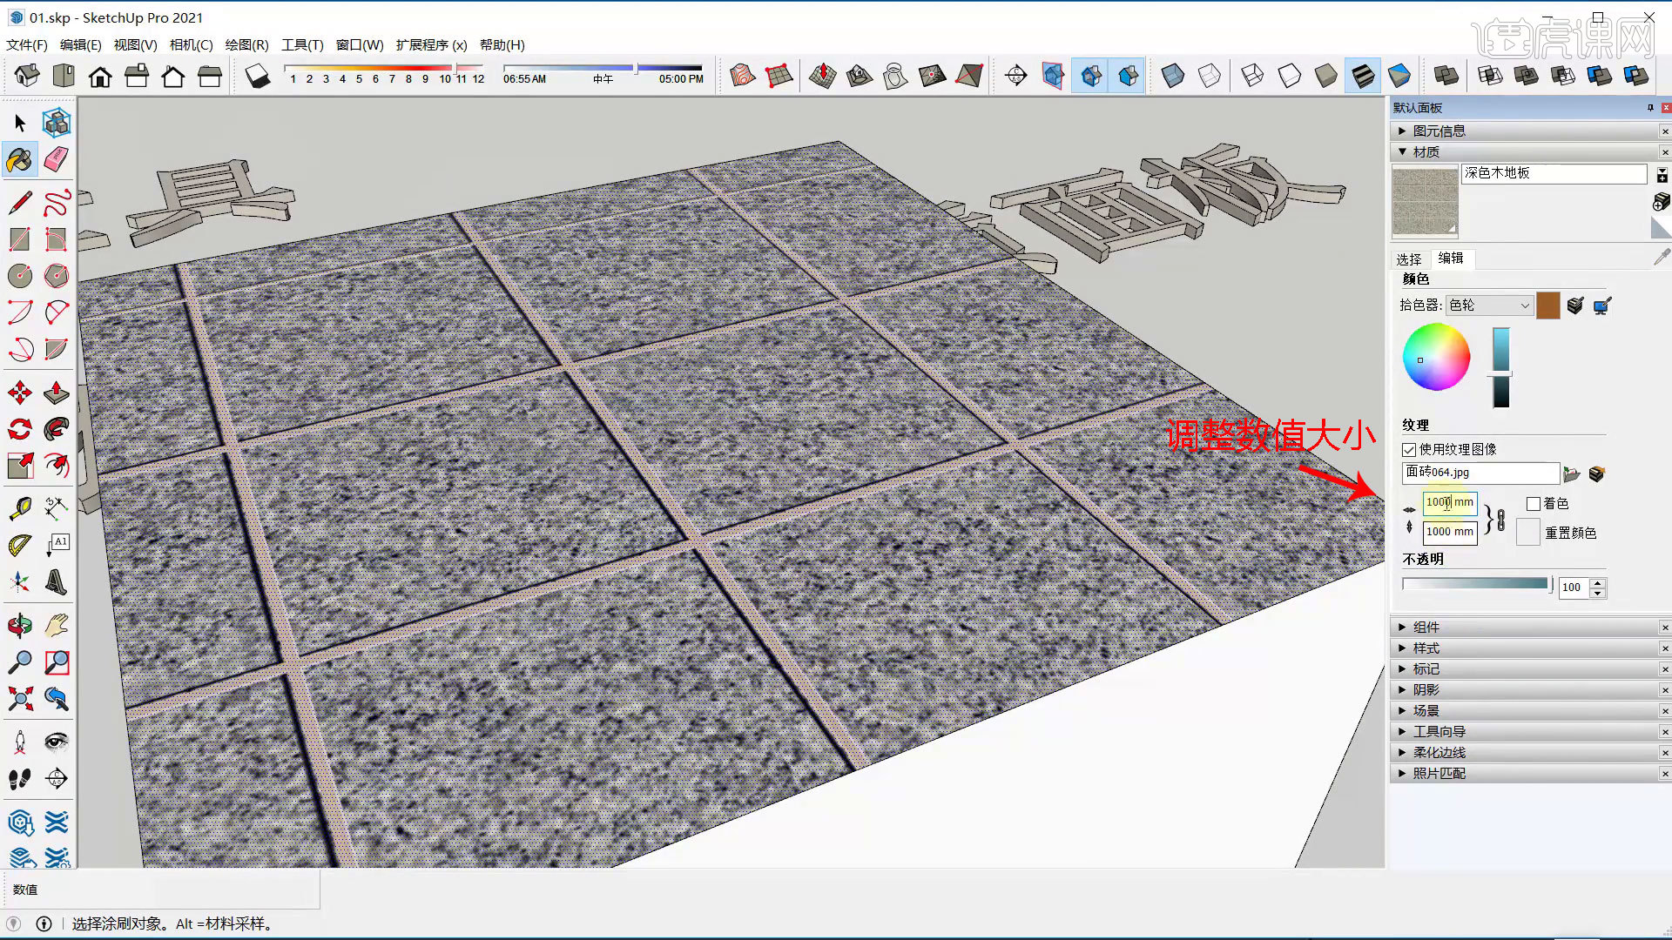The height and width of the screenshot is (940, 1672).
Task: Edit texture in external editor
Action: click(x=1596, y=474)
